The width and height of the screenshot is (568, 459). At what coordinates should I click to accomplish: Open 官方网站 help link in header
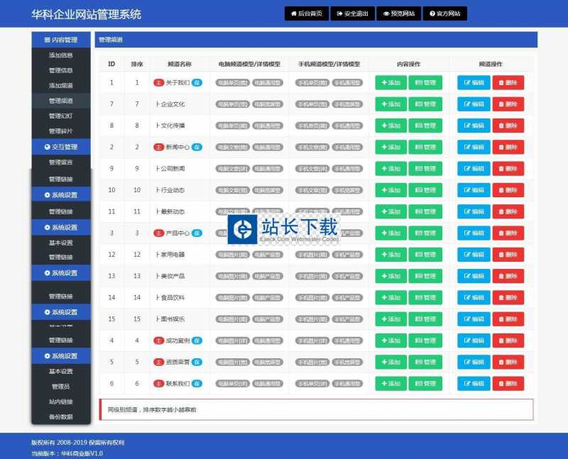(445, 13)
